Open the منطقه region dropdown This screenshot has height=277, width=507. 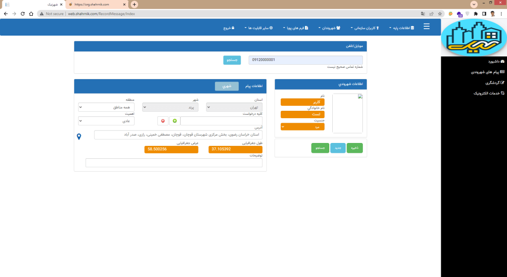(x=106, y=107)
